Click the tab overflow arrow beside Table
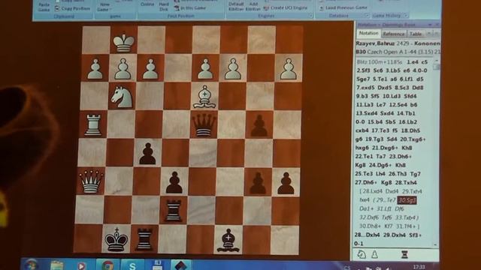The height and width of the screenshot is (270, 481). [x=429, y=33]
